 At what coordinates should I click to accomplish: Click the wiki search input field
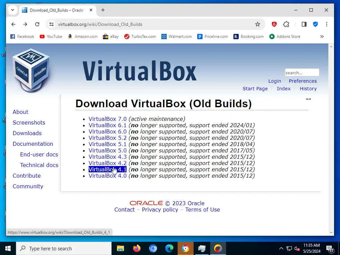[x=302, y=73]
